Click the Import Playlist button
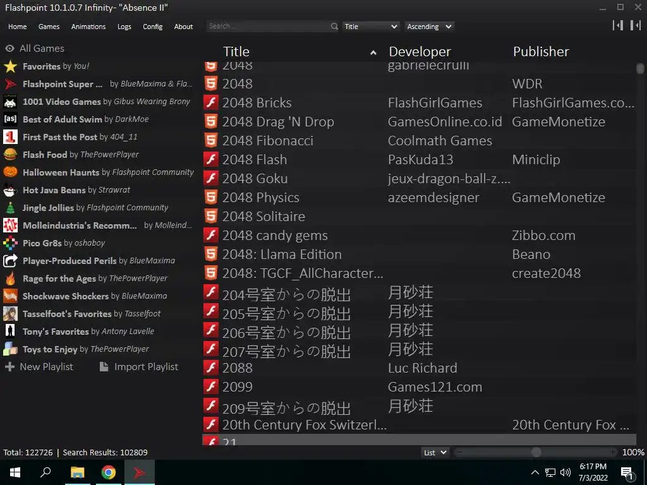 pos(139,367)
